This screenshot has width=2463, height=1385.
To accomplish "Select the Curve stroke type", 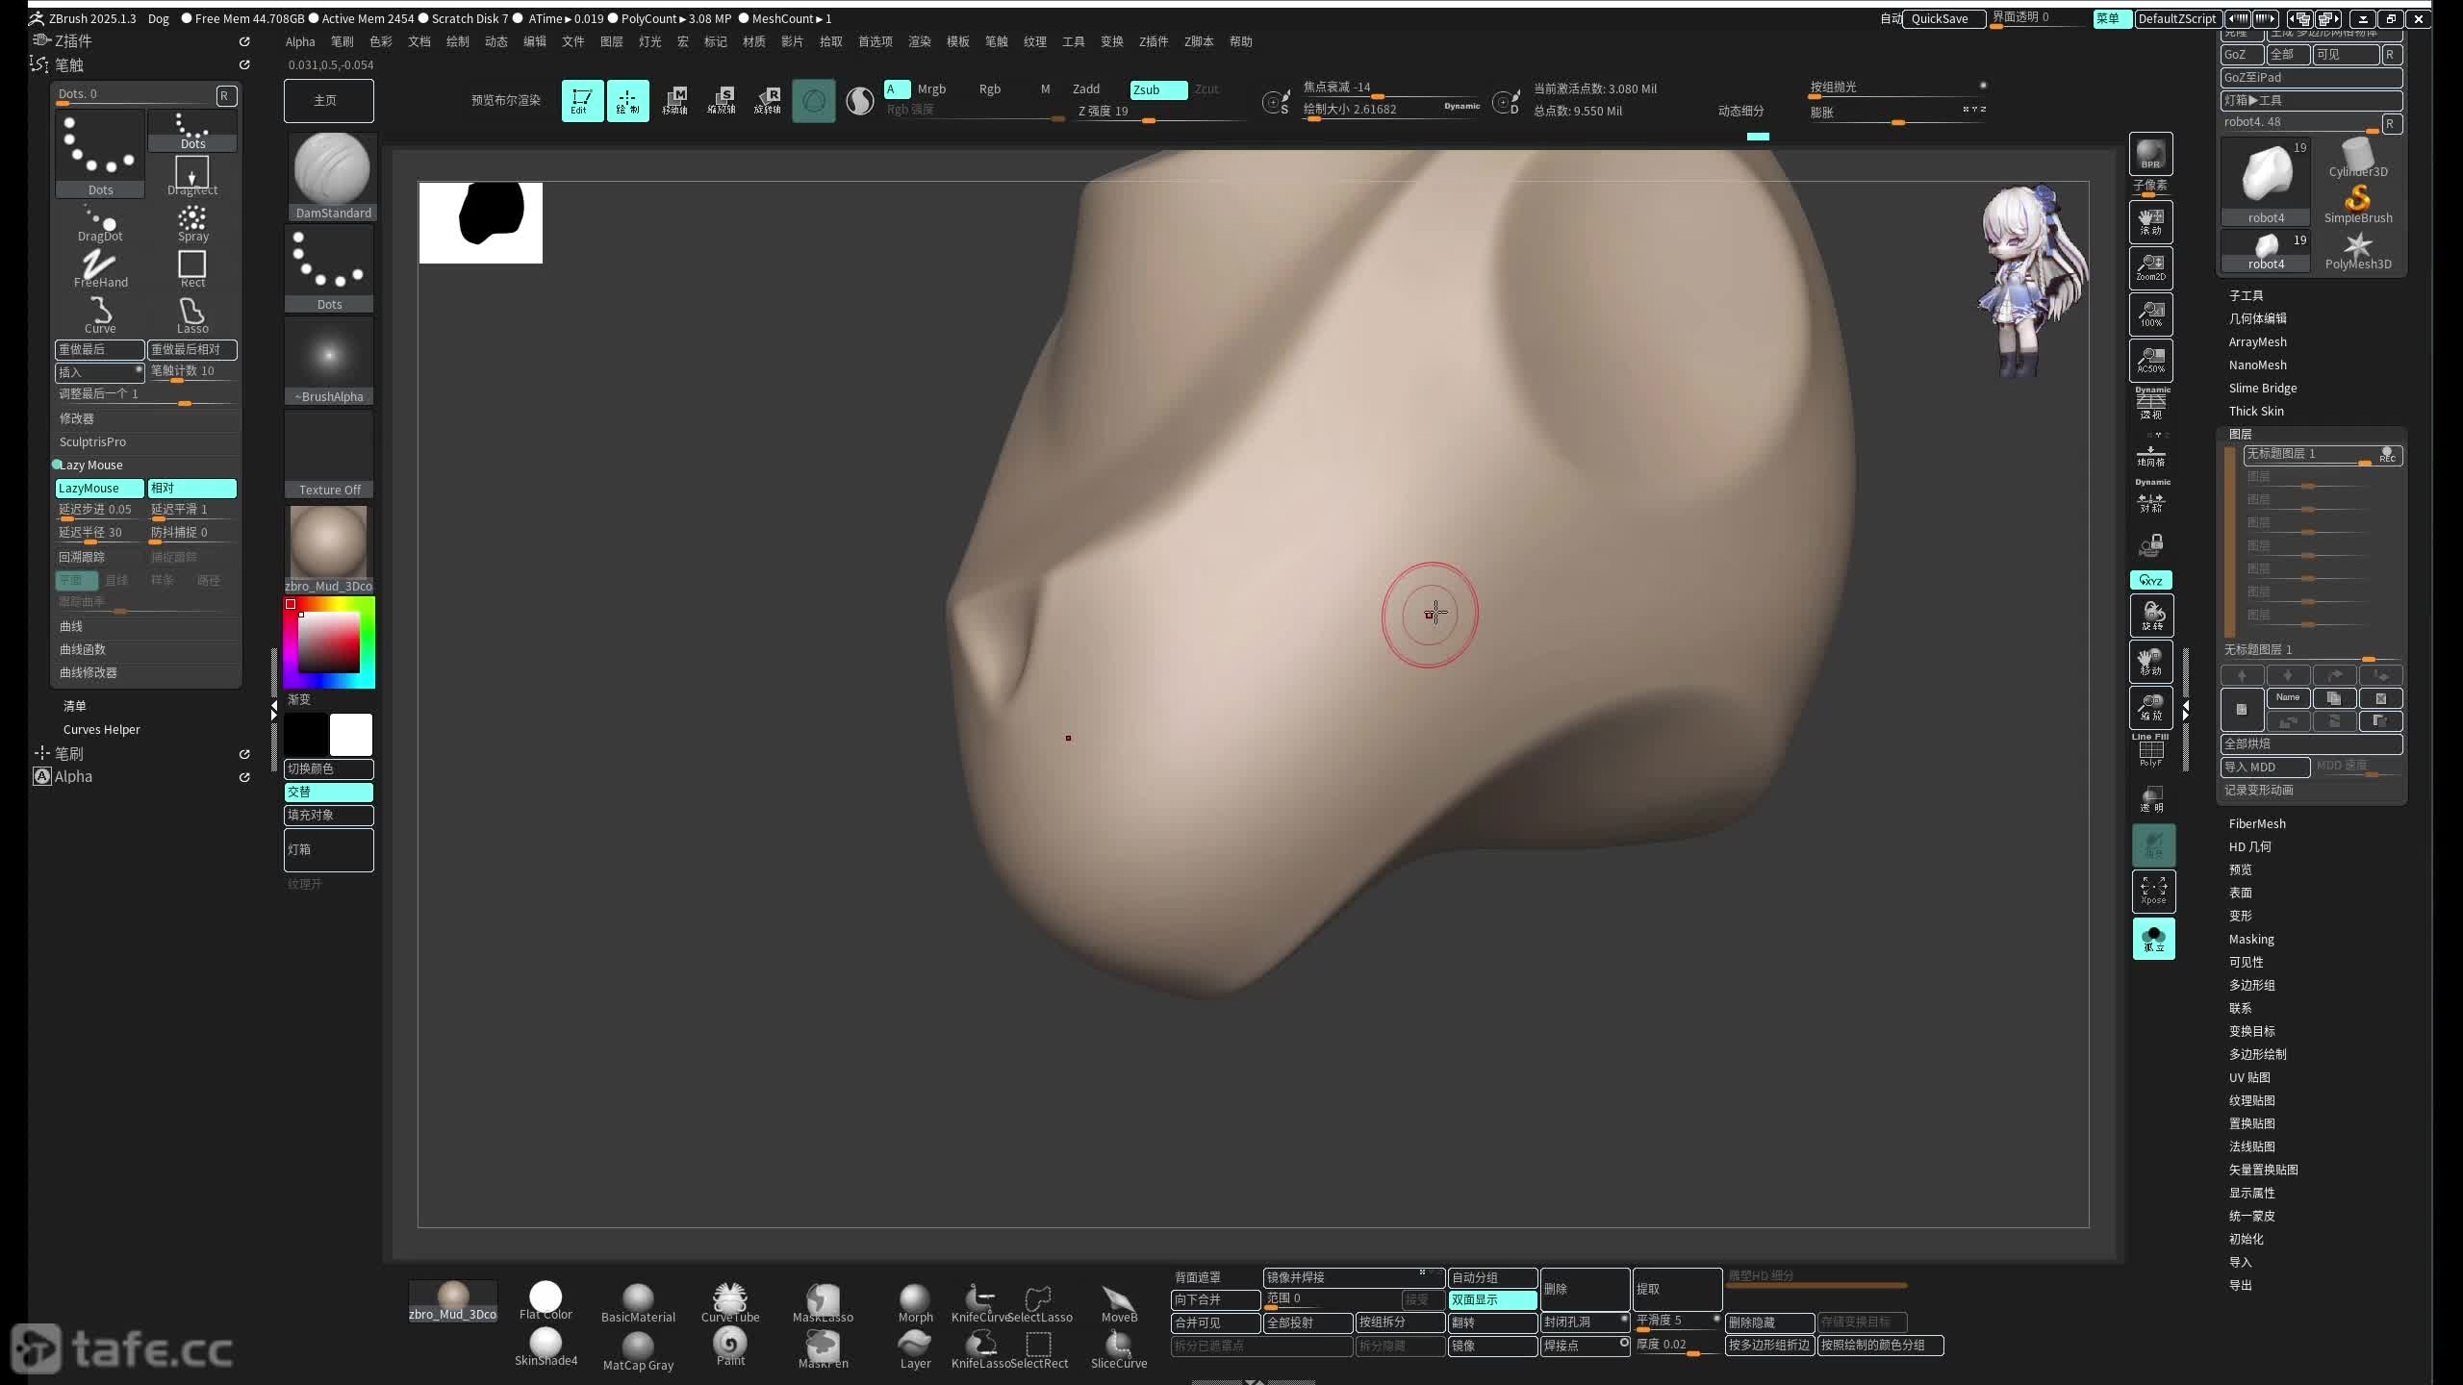I will point(100,315).
